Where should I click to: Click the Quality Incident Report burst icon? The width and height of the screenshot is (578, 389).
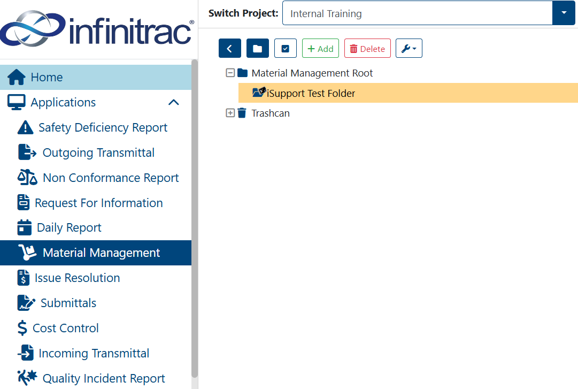pyautogui.click(x=27, y=378)
